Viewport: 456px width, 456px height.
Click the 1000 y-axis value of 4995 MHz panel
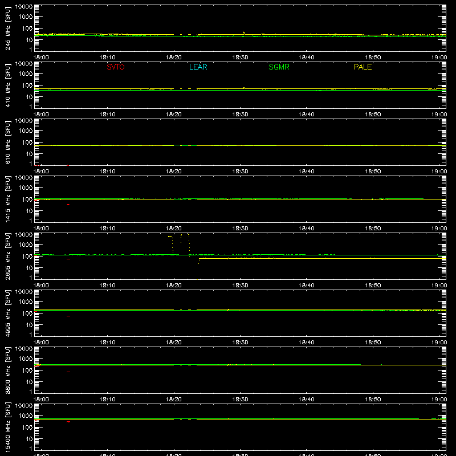click(x=26, y=302)
